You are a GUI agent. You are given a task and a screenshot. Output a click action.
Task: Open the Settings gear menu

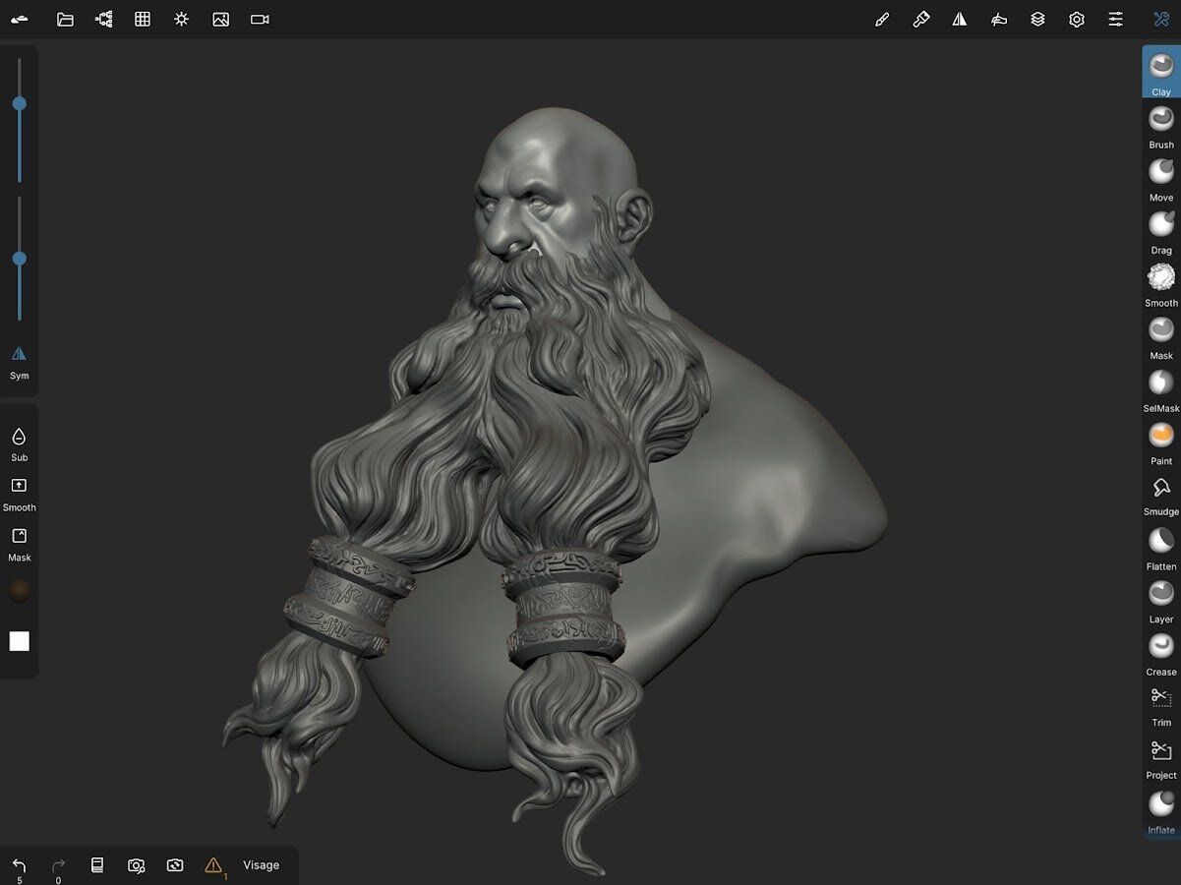1077,19
